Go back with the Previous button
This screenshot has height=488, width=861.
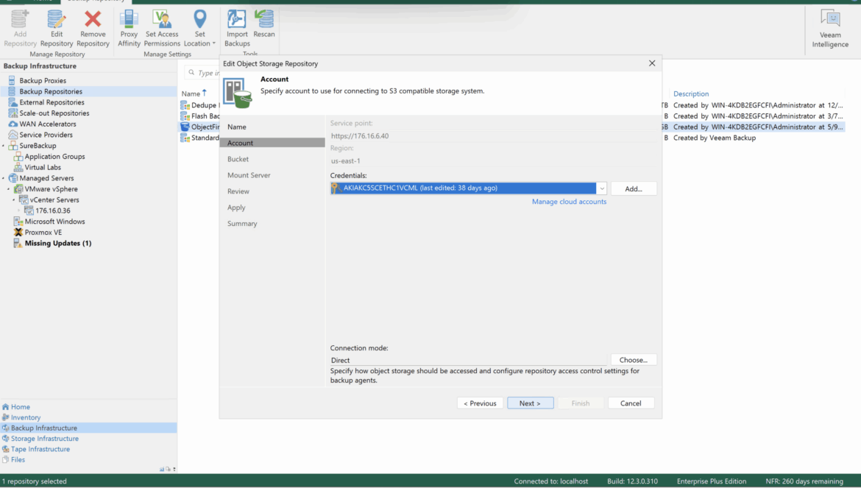[x=480, y=403]
